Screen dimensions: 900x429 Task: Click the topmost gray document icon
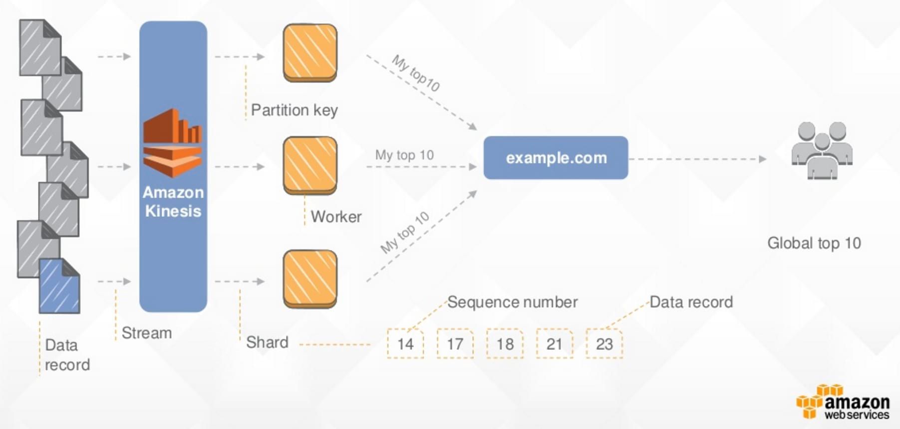(x=39, y=47)
